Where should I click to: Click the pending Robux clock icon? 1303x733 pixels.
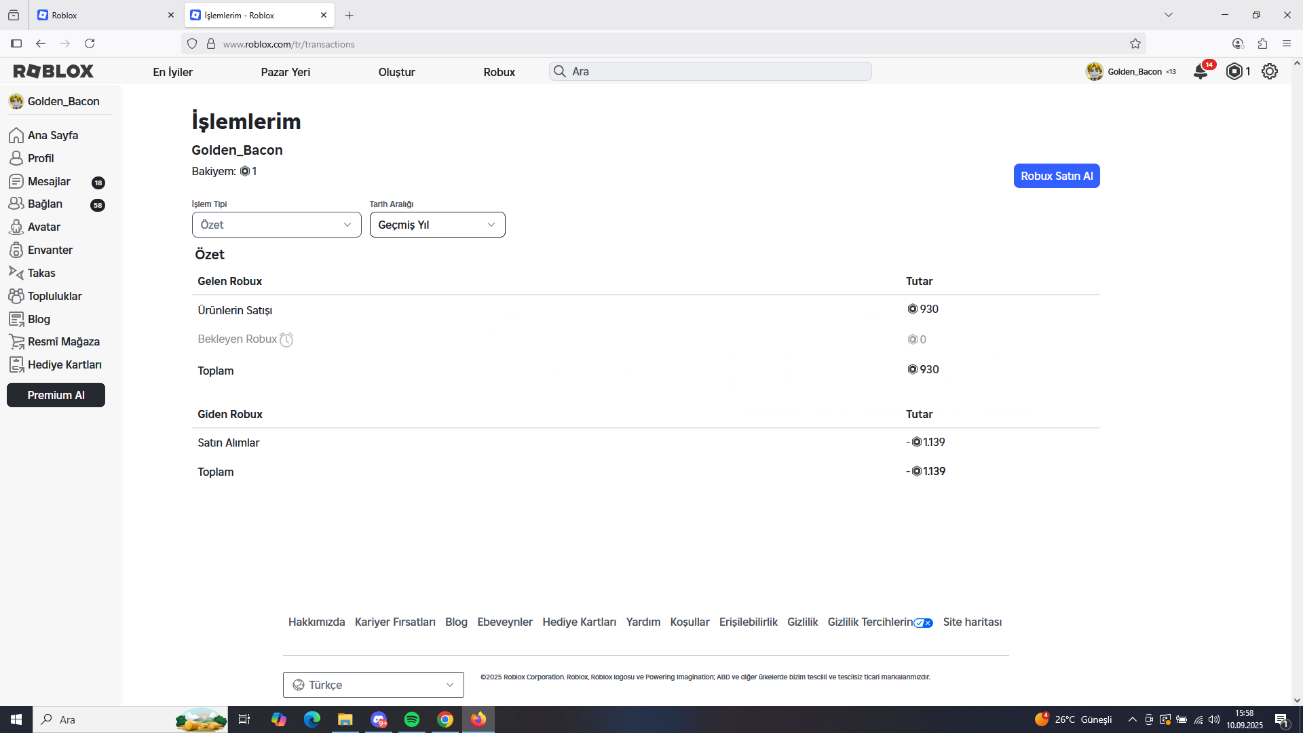[x=286, y=340]
